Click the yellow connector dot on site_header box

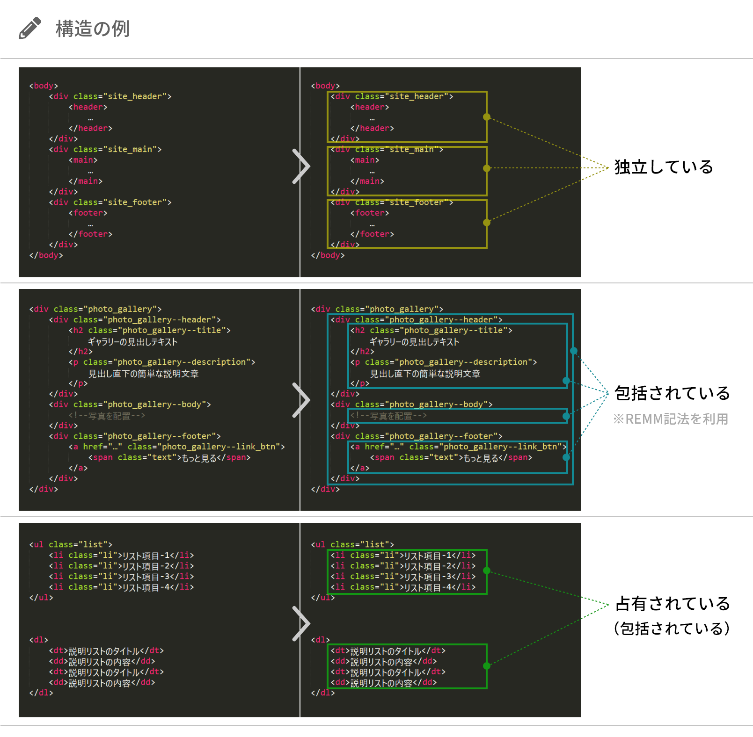pyautogui.click(x=487, y=117)
